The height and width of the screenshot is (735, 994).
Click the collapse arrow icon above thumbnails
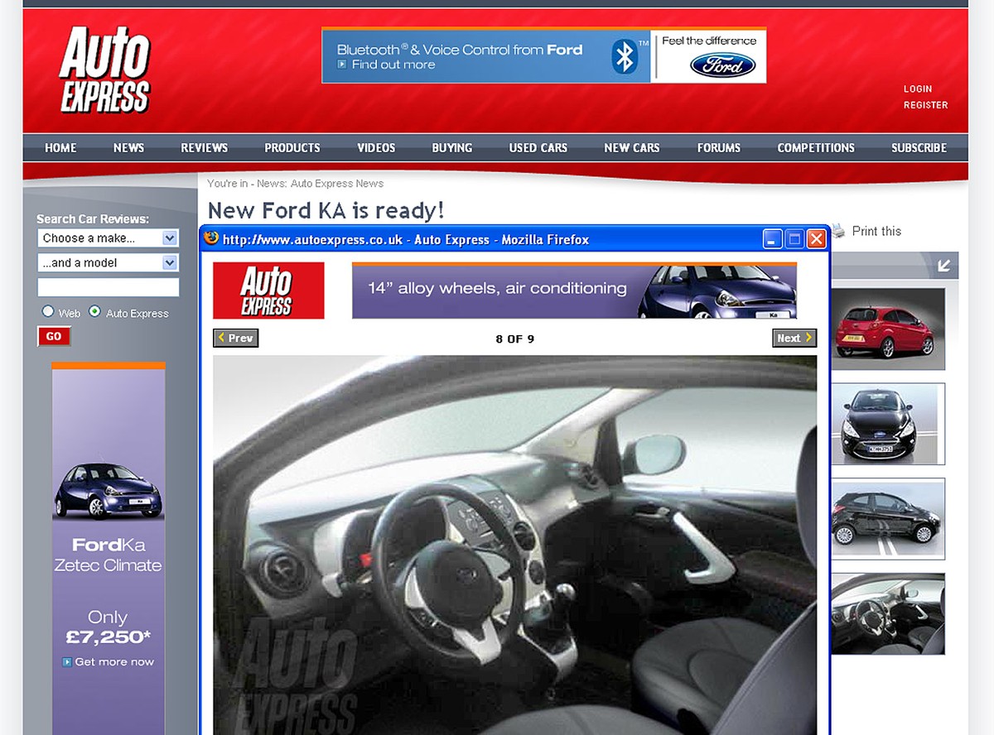coord(943,266)
